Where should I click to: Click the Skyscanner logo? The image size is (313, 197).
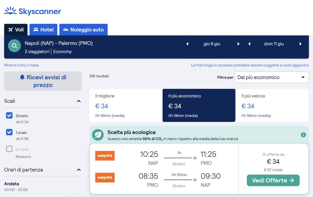[32, 11]
